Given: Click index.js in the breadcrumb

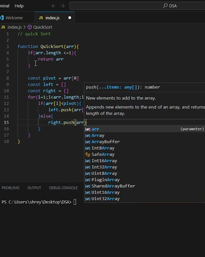Looking at the screenshot, I should coord(15,27).
